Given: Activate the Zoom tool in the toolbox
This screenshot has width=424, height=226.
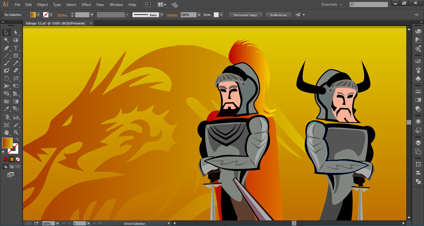Looking at the screenshot, I should [16, 132].
